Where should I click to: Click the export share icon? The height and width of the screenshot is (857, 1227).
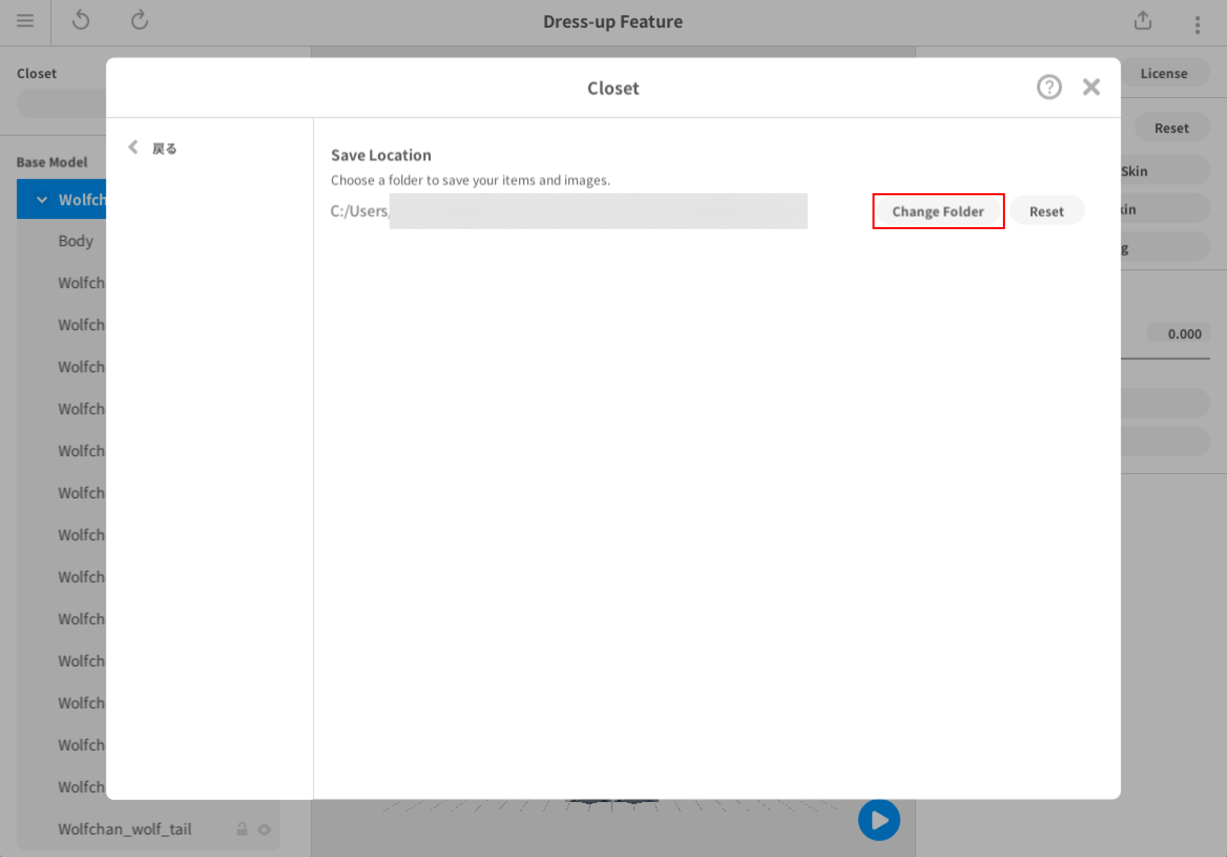tap(1143, 21)
